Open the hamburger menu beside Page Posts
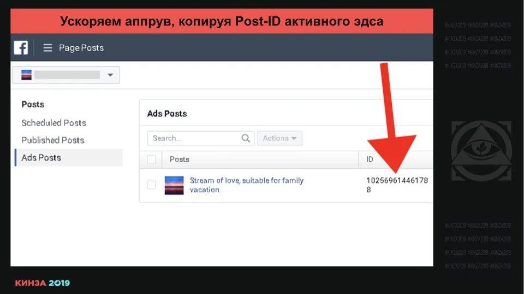Image resolution: width=524 pixels, height=294 pixels. pyautogui.click(x=48, y=48)
